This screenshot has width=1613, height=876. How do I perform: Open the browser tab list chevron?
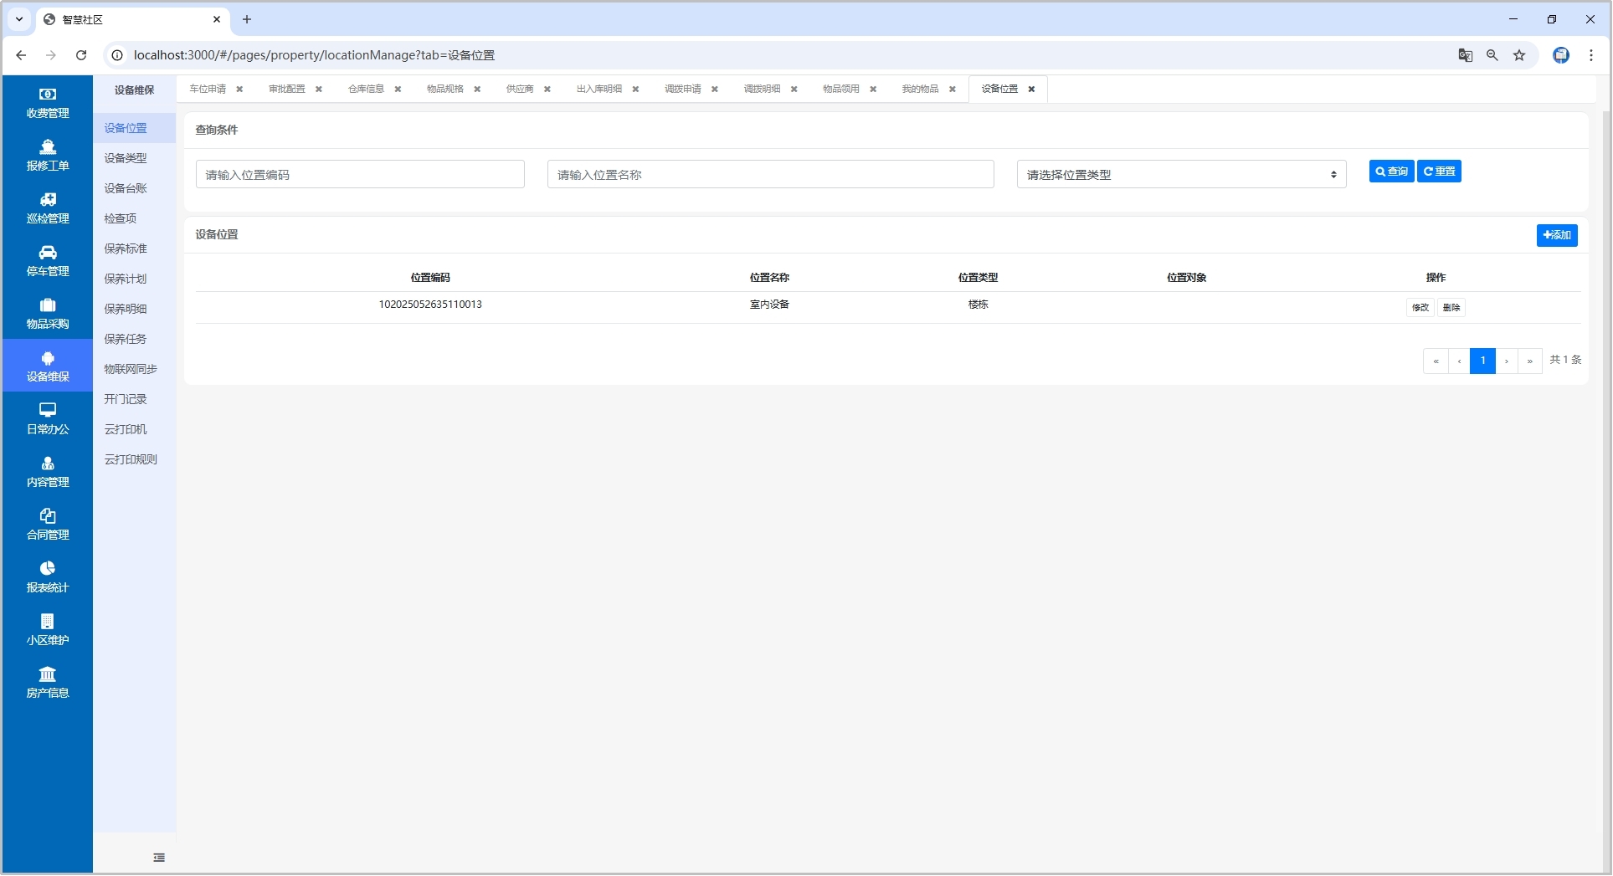pyautogui.click(x=19, y=19)
